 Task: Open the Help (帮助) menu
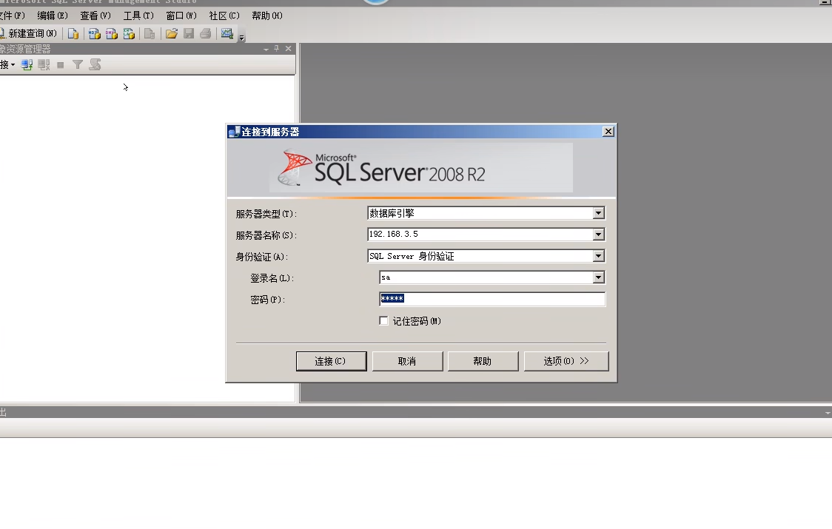tap(267, 16)
